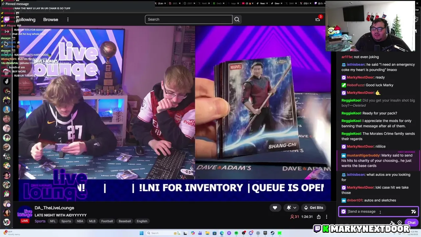
Task: Click the Shang-Chi card camera view
Action: click(x=263, y=103)
